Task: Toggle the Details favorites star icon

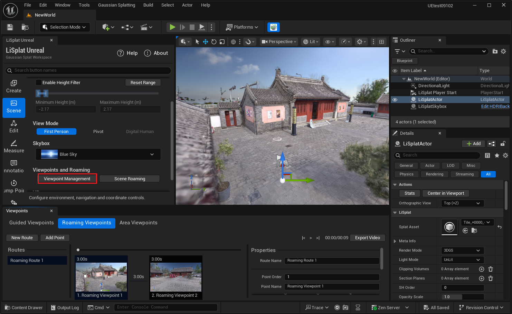Action: coord(497,155)
